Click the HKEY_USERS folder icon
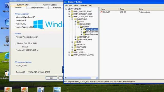This screenshot has width=164, height=92. [x=72, y=52]
